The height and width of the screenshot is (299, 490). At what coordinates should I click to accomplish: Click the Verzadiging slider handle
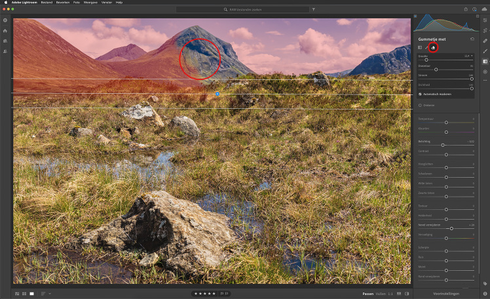[x=446, y=238]
